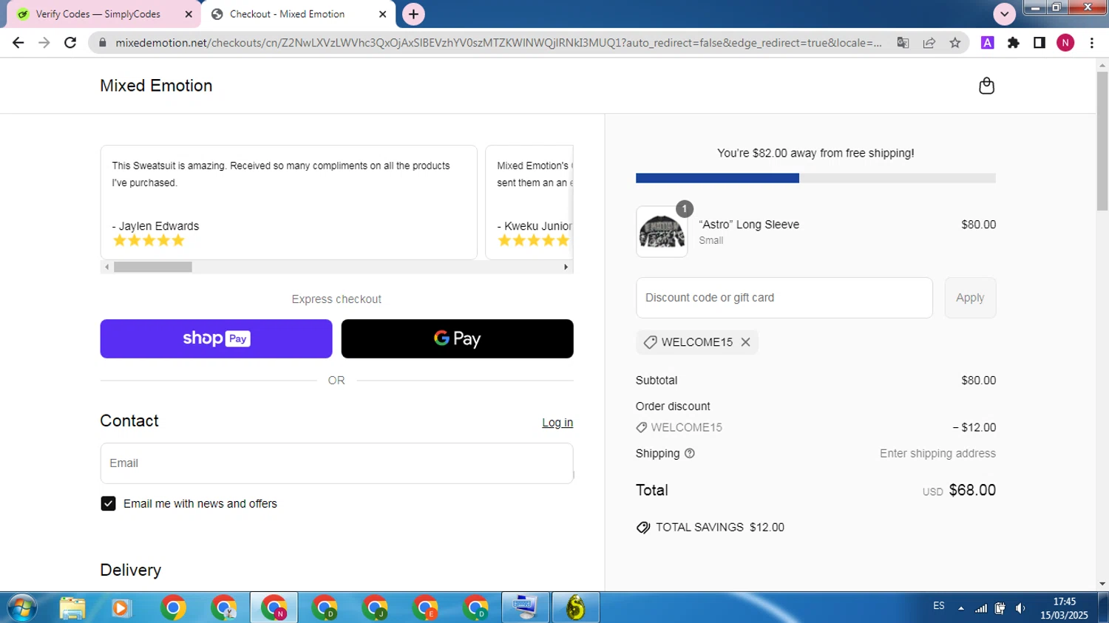Click the Mixed Emotion store name
Screen dimensions: 1109x623
[x=156, y=86]
